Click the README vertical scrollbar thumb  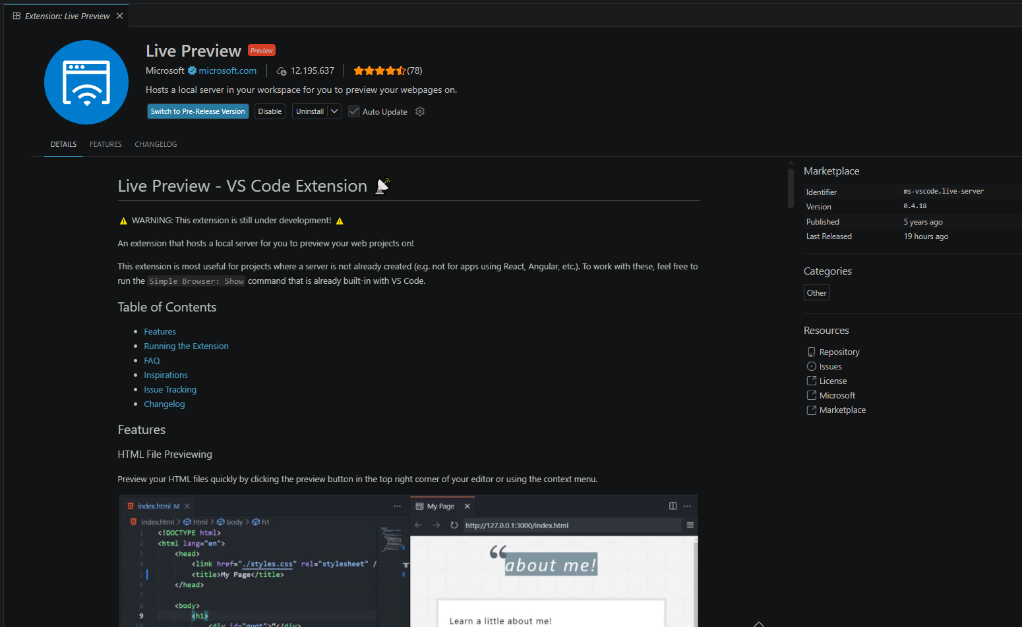791,188
